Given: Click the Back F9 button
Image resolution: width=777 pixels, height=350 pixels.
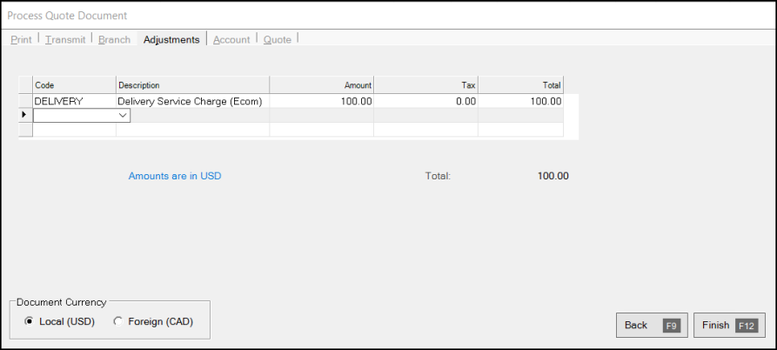Looking at the screenshot, I should tap(652, 326).
